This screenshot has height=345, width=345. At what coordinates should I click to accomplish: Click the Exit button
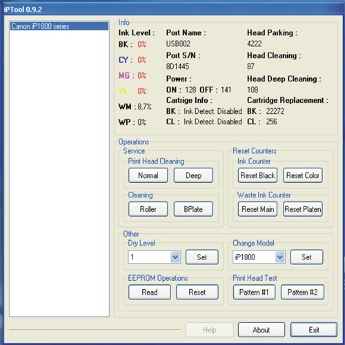314,330
